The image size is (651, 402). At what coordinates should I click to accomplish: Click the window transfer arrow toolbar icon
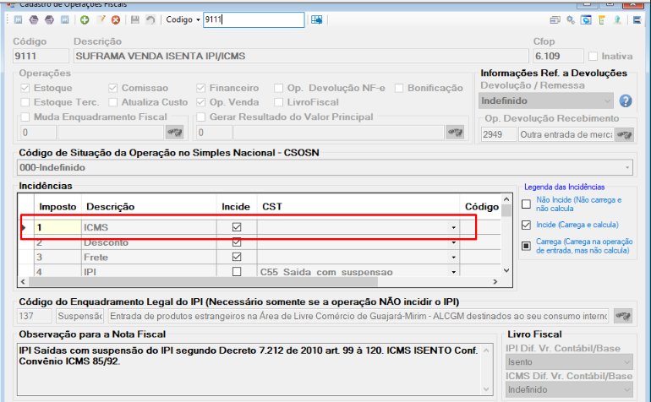click(555, 19)
